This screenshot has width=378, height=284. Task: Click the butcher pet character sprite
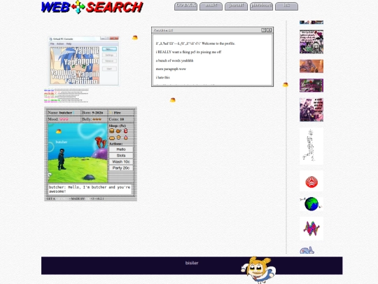61,159
